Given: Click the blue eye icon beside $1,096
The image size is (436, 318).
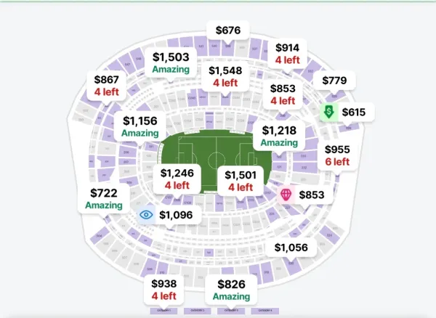Looking at the screenshot, I should pyautogui.click(x=146, y=215).
